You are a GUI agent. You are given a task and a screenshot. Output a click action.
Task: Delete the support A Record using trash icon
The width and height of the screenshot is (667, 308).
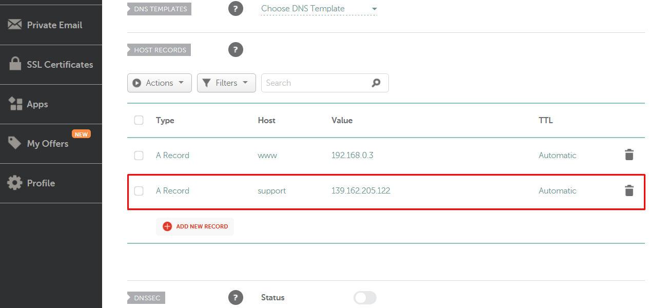[x=629, y=190]
